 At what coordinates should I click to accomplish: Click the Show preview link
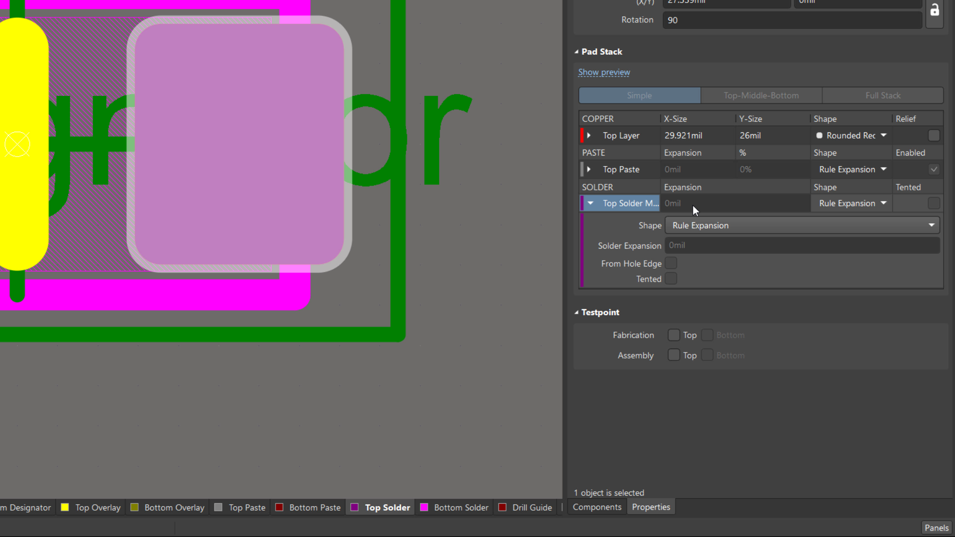click(604, 73)
